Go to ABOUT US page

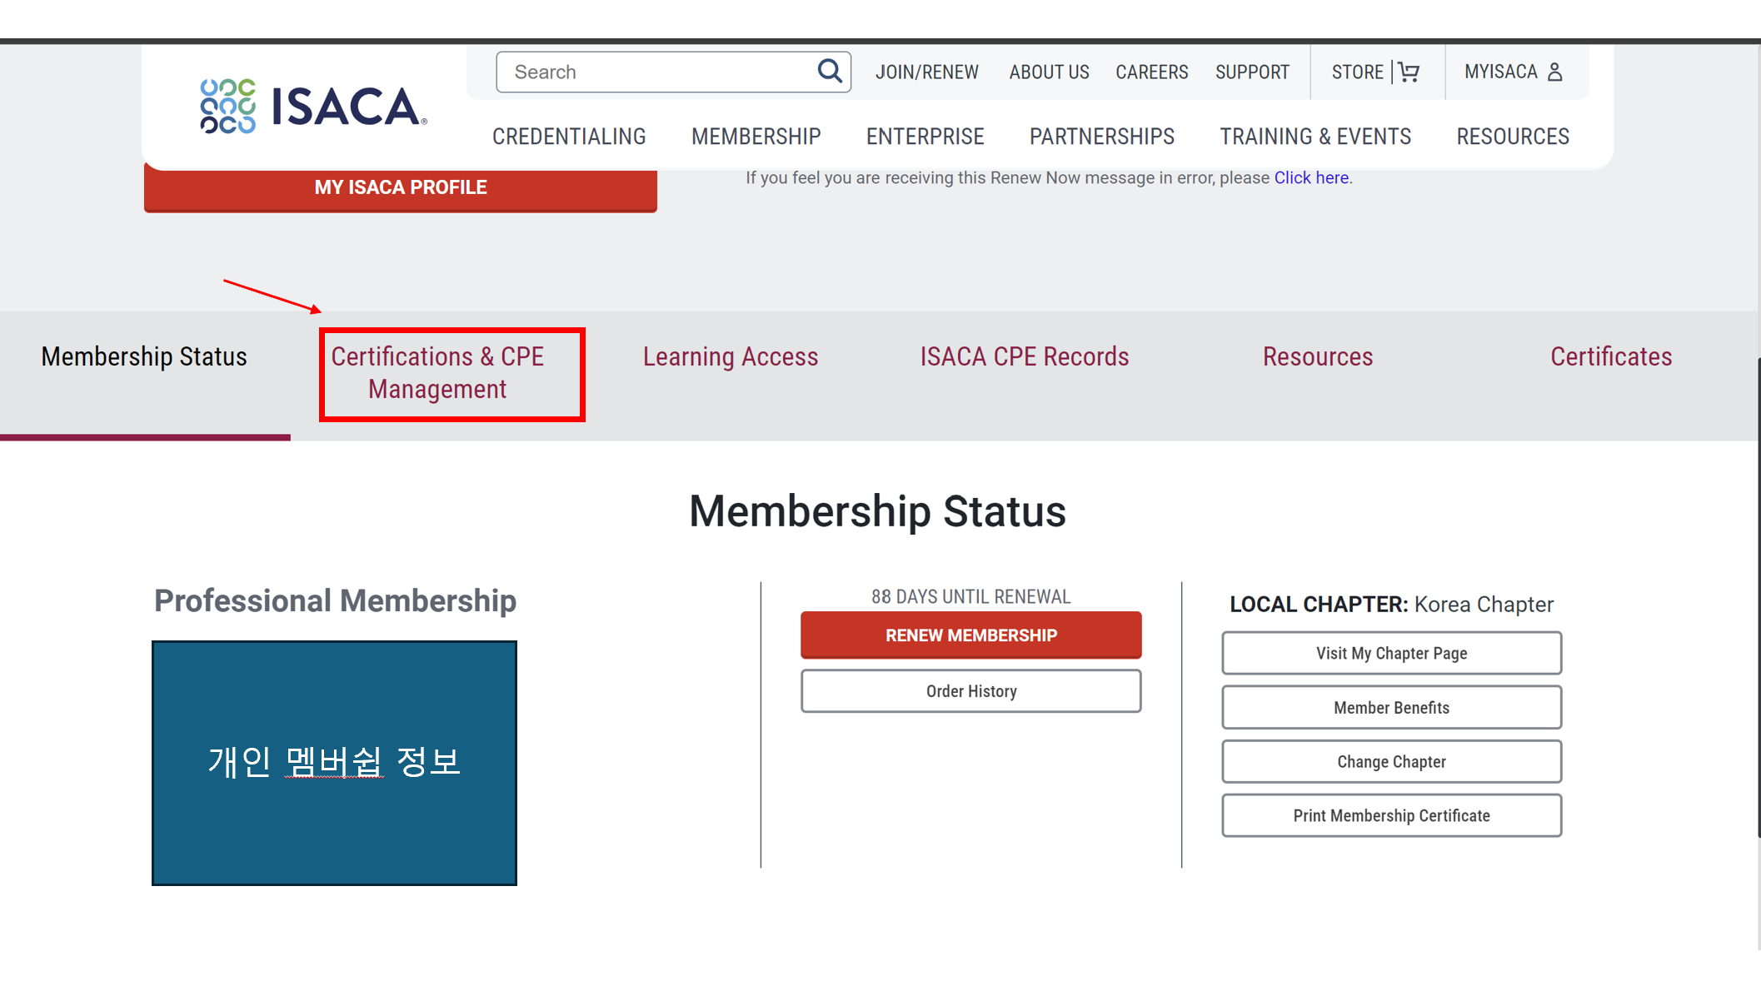(x=1049, y=72)
